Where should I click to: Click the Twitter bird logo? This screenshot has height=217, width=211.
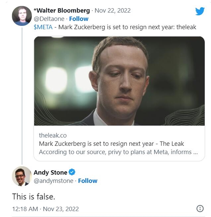point(200,11)
